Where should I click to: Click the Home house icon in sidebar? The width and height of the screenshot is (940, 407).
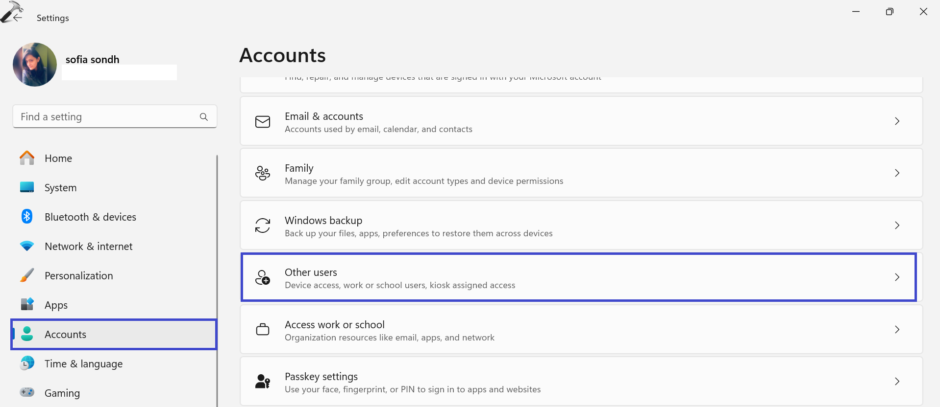pyautogui.click(x=27, y=158)
